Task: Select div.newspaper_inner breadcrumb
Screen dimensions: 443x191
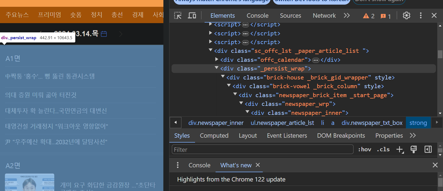Action: click(216, 123)
